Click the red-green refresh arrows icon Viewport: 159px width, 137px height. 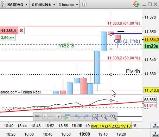tap(136, 5)
